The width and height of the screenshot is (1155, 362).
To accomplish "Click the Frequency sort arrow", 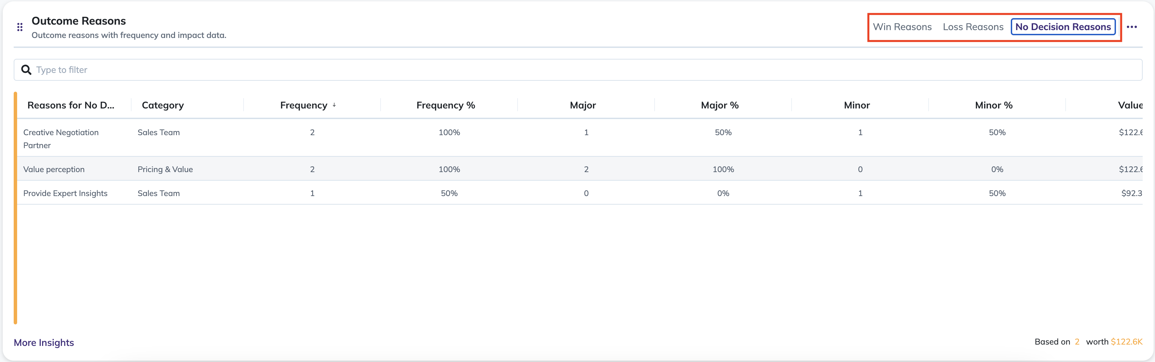I will coord(334,105).
